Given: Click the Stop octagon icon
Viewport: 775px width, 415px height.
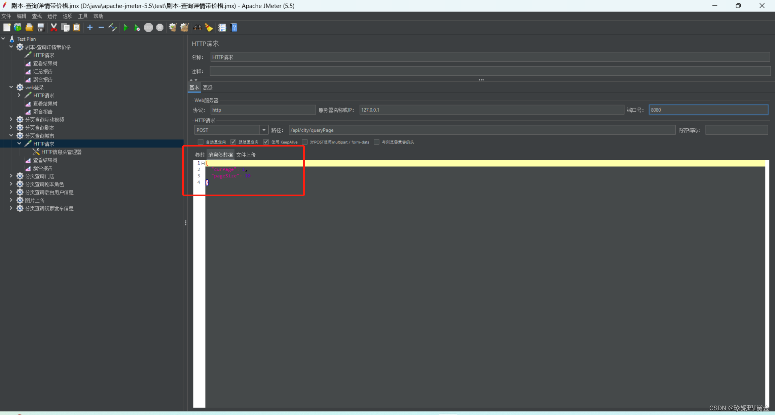Looking at the screenshot, I should [148, 28].
